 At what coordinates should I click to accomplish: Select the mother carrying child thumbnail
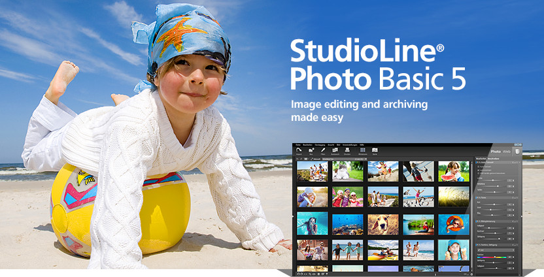[313, 197]
